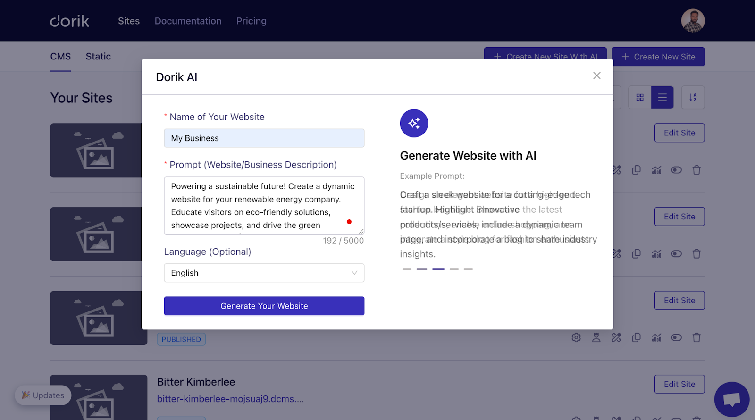755x420 pixels.
Task: Select the highlighted third carousel dot
Action: coord(438,269)
